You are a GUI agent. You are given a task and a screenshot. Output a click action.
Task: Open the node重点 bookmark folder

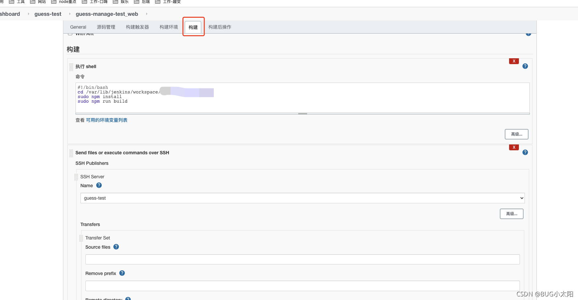point(64,2)
